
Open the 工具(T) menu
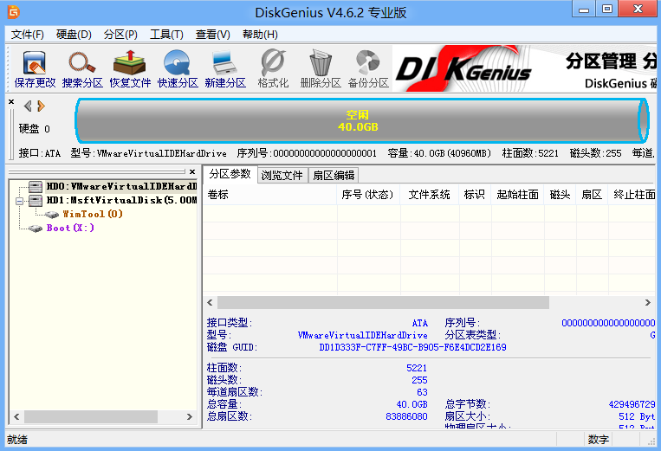click(166, 35)
